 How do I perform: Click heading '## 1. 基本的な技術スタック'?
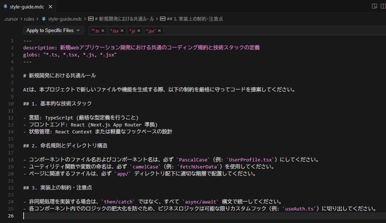pos(58,104)
